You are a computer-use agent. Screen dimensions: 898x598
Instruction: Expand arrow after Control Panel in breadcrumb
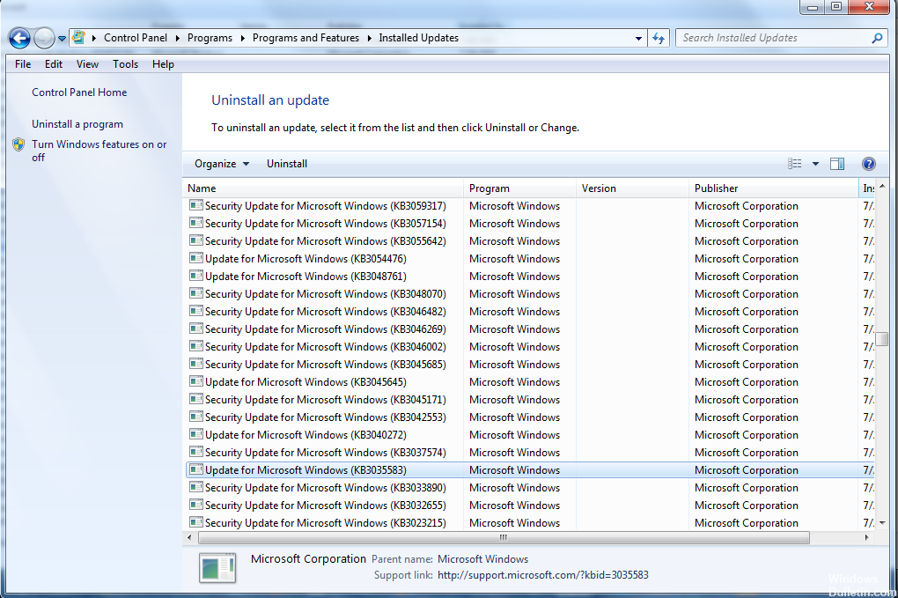click(177, 39)
